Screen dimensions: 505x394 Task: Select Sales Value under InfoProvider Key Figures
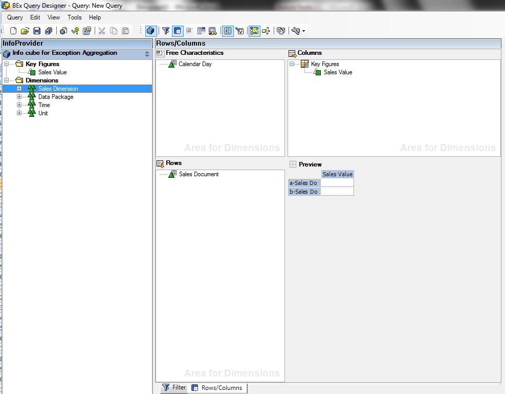tap(53, 72)
